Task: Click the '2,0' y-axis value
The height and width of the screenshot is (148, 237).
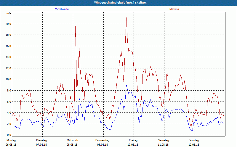Action: (9, 124)
